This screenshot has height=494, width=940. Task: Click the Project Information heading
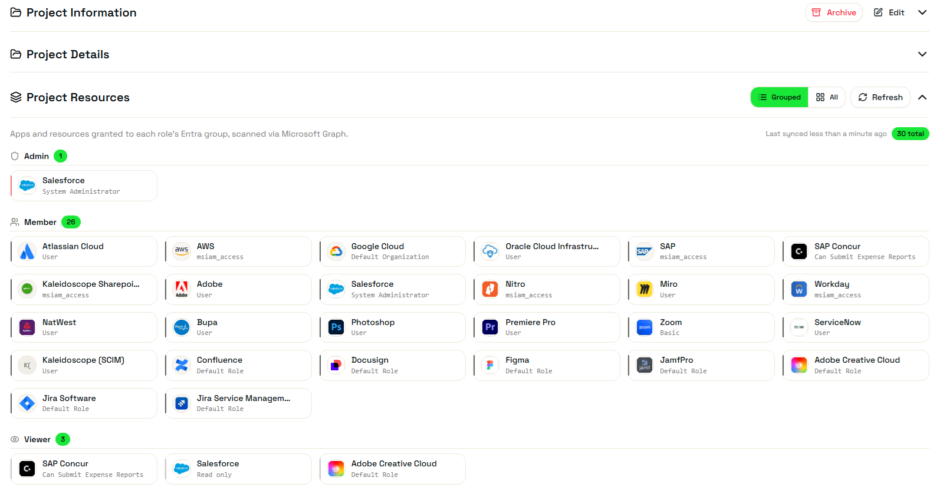(x=81, y=12)
